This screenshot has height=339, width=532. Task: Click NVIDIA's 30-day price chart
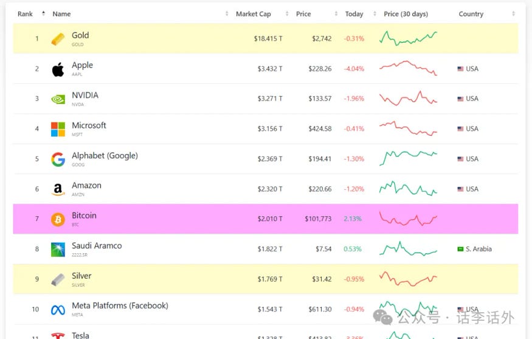coord(408,98)
